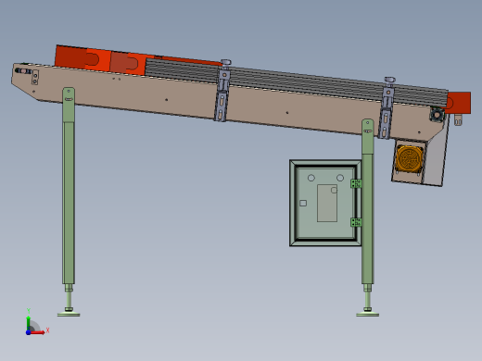The width and height of the screenshot is (482, 361).
Task: Select the orange motor fan cover
Action: coord(409,159)
